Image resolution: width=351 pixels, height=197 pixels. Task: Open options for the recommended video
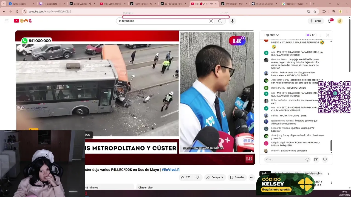pos(331,182)
